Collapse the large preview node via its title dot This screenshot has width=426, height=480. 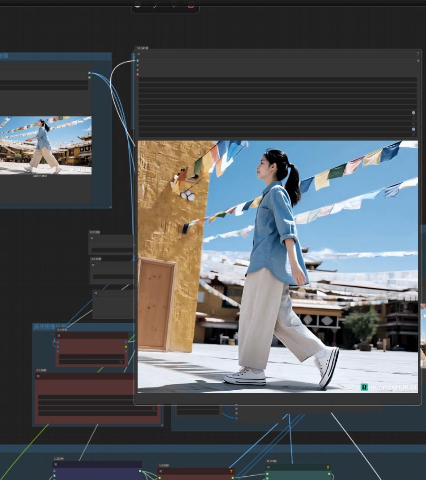pos(139,54)
